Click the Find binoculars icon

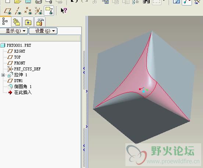point(146,1)
